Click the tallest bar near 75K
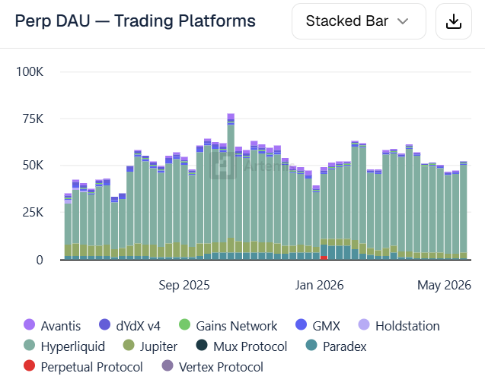The image size is (485, 392). pyautogui.click(x=231, y=186)
